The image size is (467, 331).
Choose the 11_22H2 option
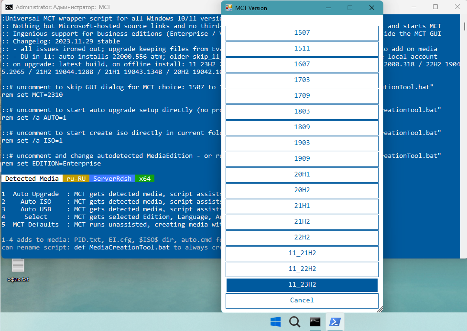click(302, 269)
